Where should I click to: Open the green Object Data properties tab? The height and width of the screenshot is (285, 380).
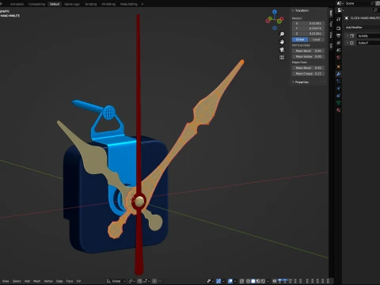[x=339, y=103]
